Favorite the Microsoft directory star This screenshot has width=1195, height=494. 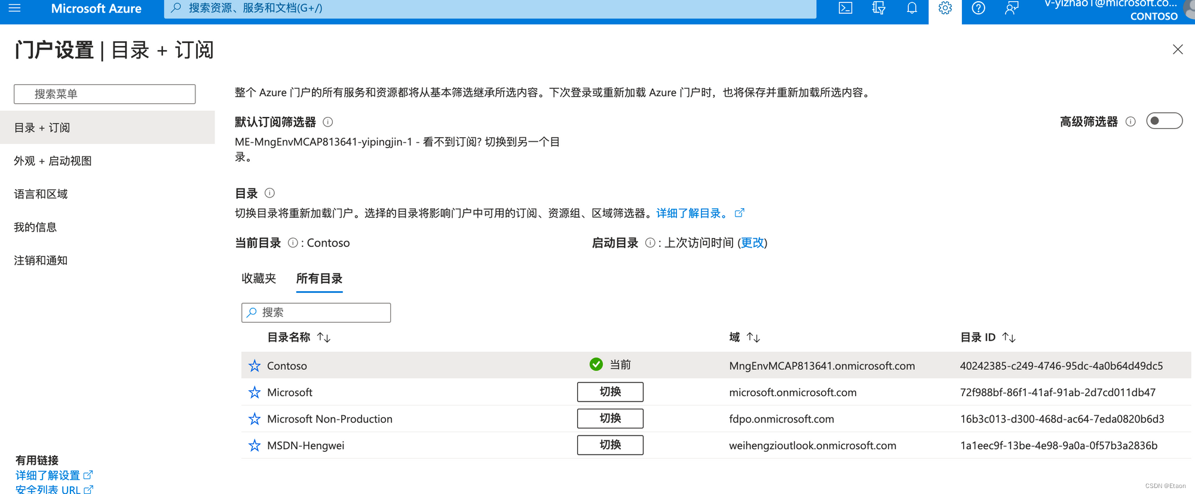click(255, 393)
